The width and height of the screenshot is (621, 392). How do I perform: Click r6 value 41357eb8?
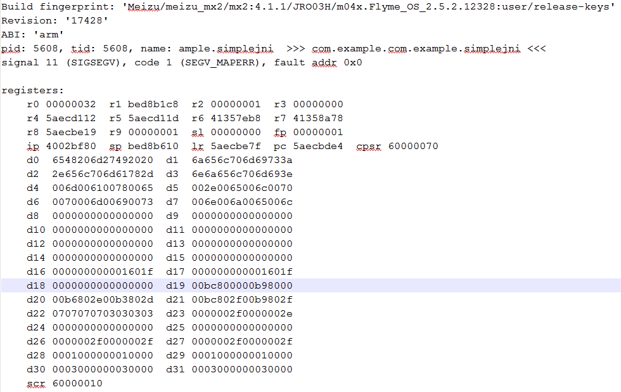pyautogui.click(x=236, y=118)
